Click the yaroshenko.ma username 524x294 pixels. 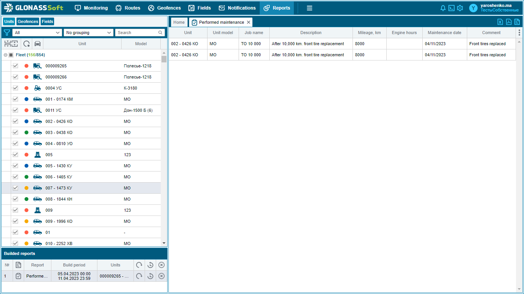(496, 6)
